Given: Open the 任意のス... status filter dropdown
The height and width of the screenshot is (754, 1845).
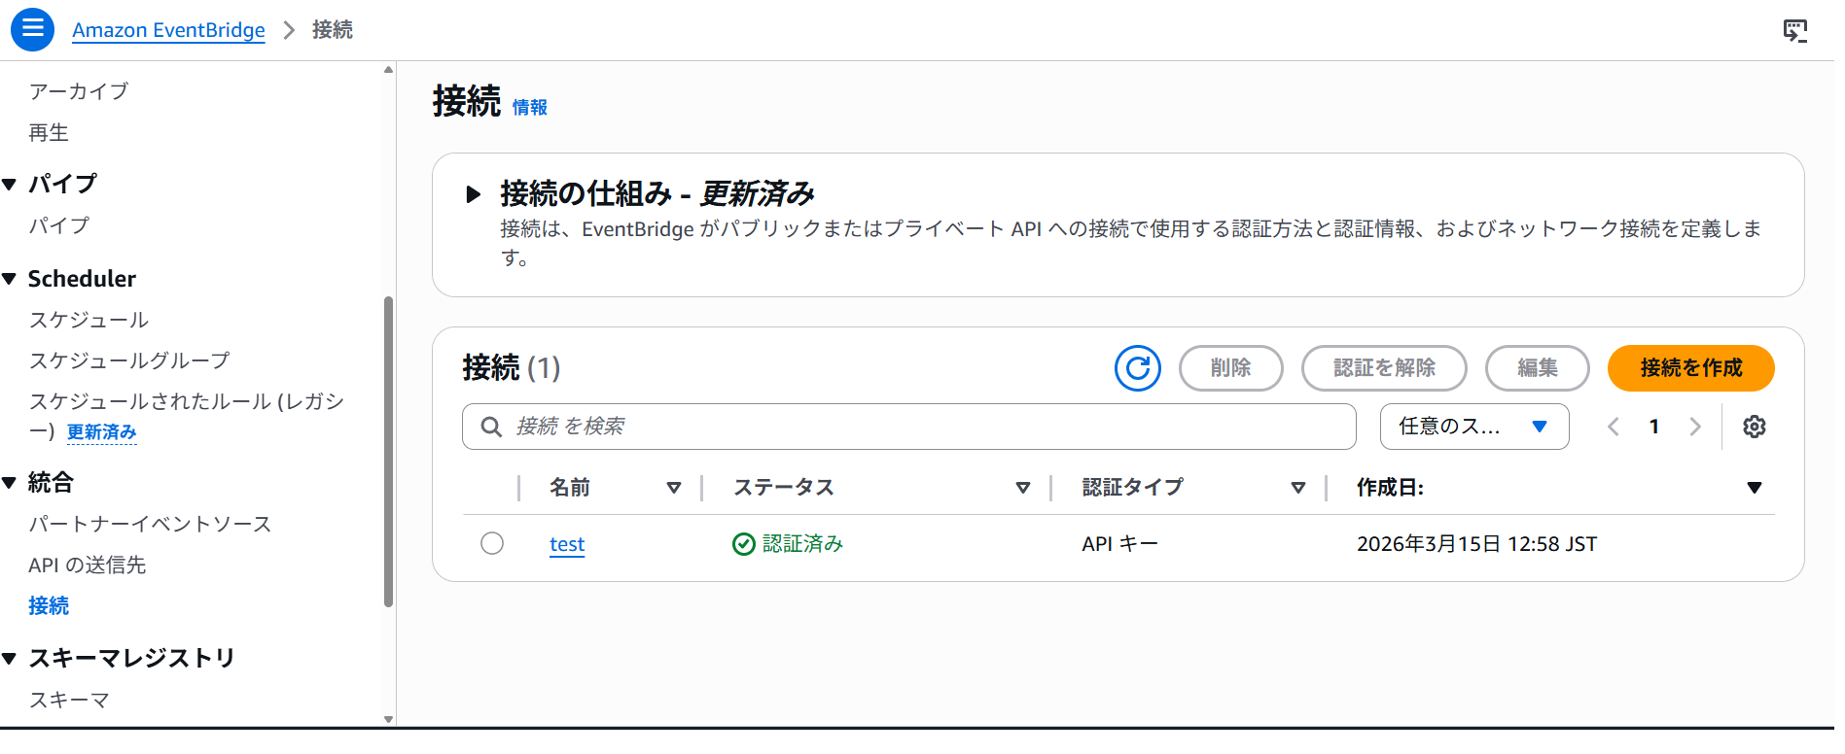Looking at the screenshot, I should click(1473, 427).
